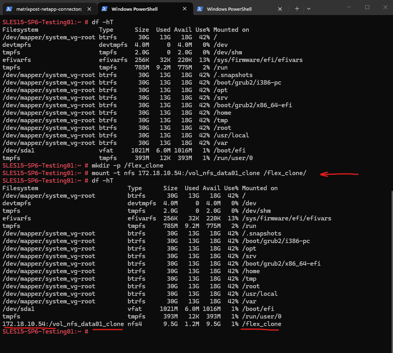Image resolution: width=393 pixels, height=353 pixels.
Task: Click the underlined 172.18.10.54 NFS entry
Action: tap(64, 324)
